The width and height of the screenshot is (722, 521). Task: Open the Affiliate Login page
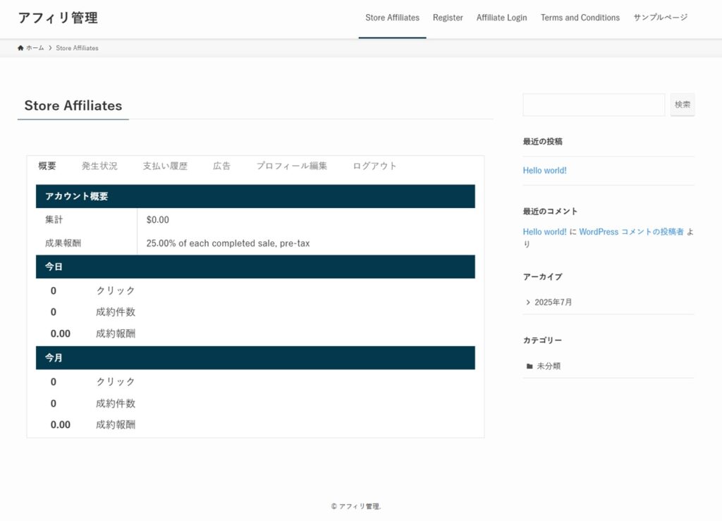[501, 18]
